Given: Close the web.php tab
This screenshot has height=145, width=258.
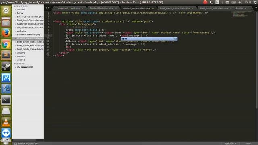Looking at the screenshot, I should coord(83,8).
